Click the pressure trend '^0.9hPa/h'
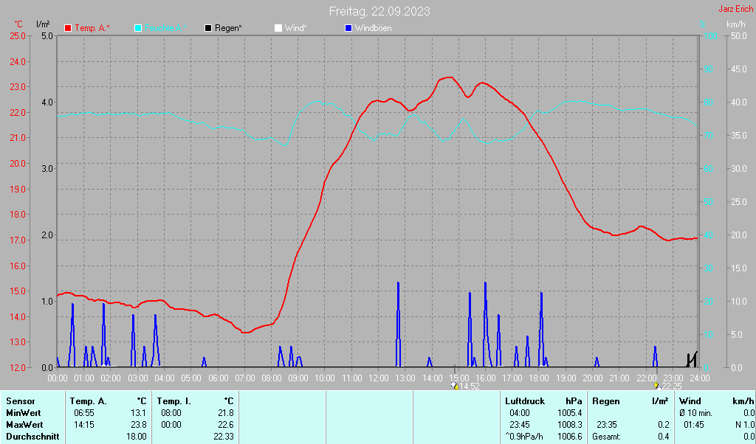The height and width of the screenshot is (444, 756). tap(524, 437)
